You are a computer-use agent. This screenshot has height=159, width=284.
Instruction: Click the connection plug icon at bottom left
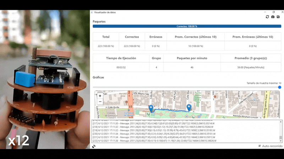pyautogui.click(x=94, y=146)
